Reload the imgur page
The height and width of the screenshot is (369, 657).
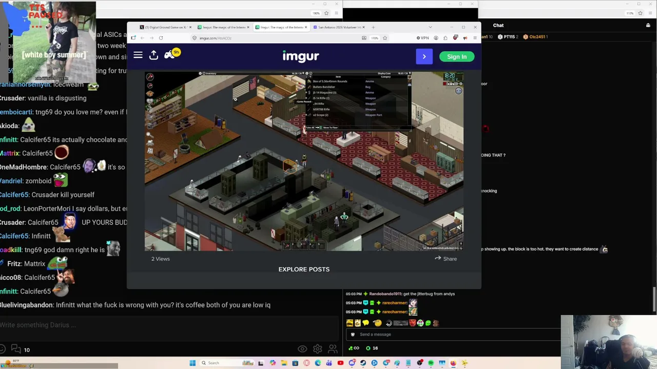tap(161, 38)
